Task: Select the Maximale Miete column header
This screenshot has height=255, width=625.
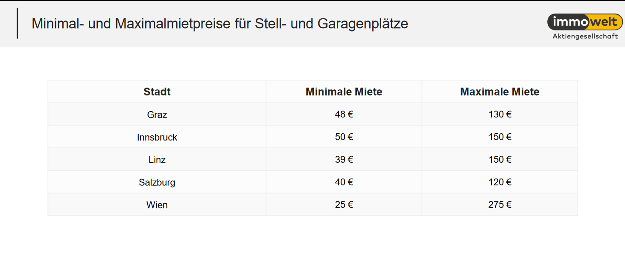Action: (x=500, y=91)
